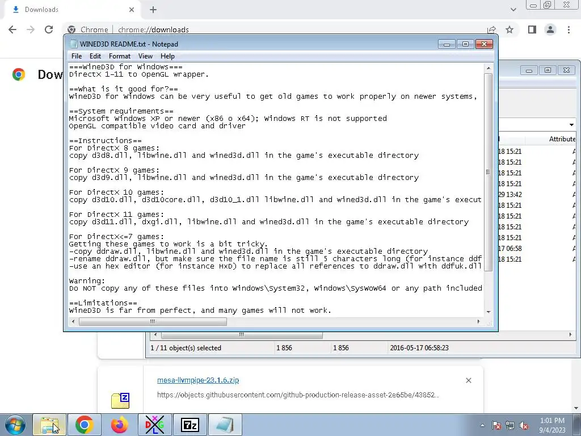Go forward in Chrome
Viewport: 581px width, 436px height.
31,30
